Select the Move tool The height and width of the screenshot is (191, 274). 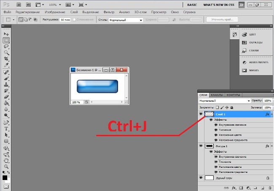click(6, 34)
